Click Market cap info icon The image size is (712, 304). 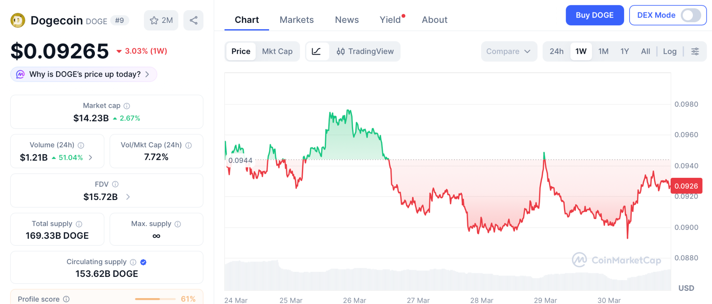pyautogui.click(x=127, y=106)
